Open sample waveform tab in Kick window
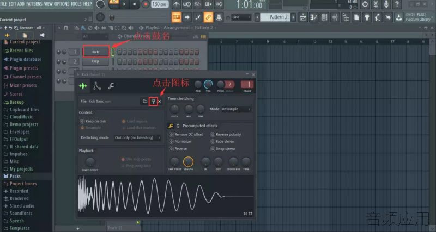 pyautogui.click(x=83, y=86)
